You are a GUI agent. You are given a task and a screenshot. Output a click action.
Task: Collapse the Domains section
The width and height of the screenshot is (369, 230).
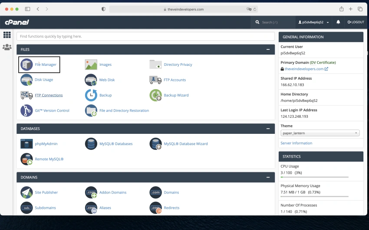click(268, 177)
